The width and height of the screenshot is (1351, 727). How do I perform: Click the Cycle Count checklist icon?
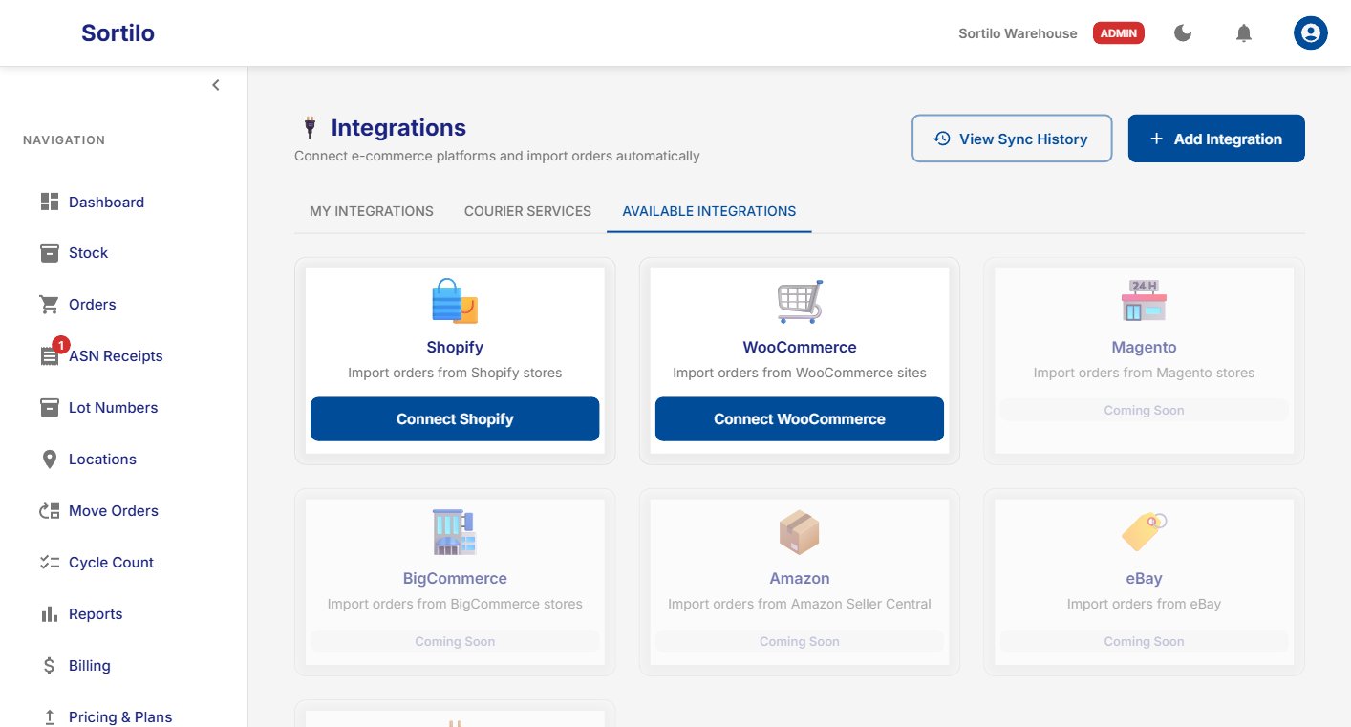click(x=50, y=563)
